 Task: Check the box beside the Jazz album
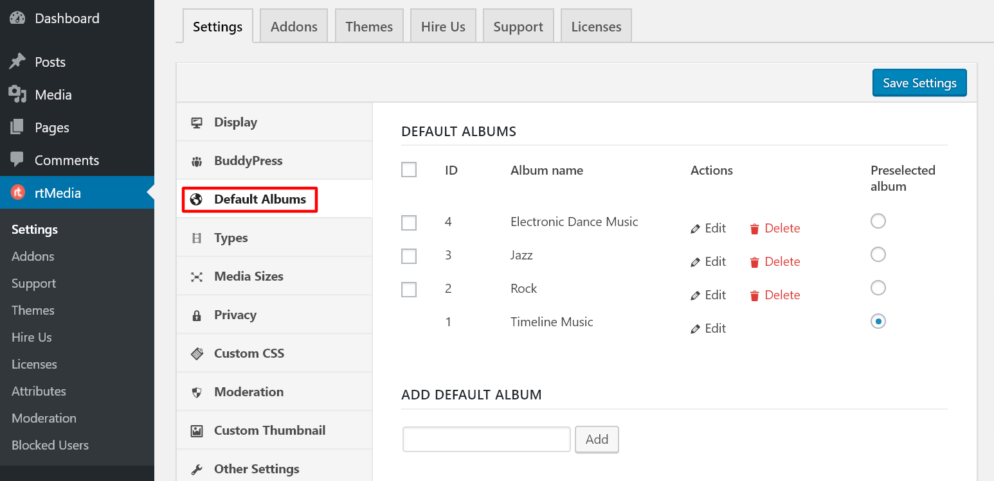(x=409, y=256)
